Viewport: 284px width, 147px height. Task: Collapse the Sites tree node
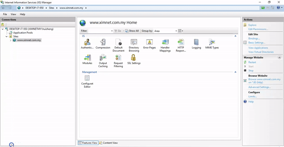click(x=6, y=36)
